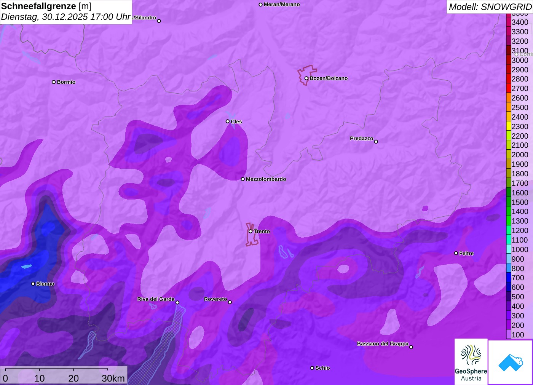Select the yellow legend swatch near 2300
533x385 pixels.
(509, 126)
